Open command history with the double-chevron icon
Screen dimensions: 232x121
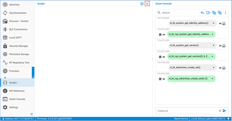220,111
